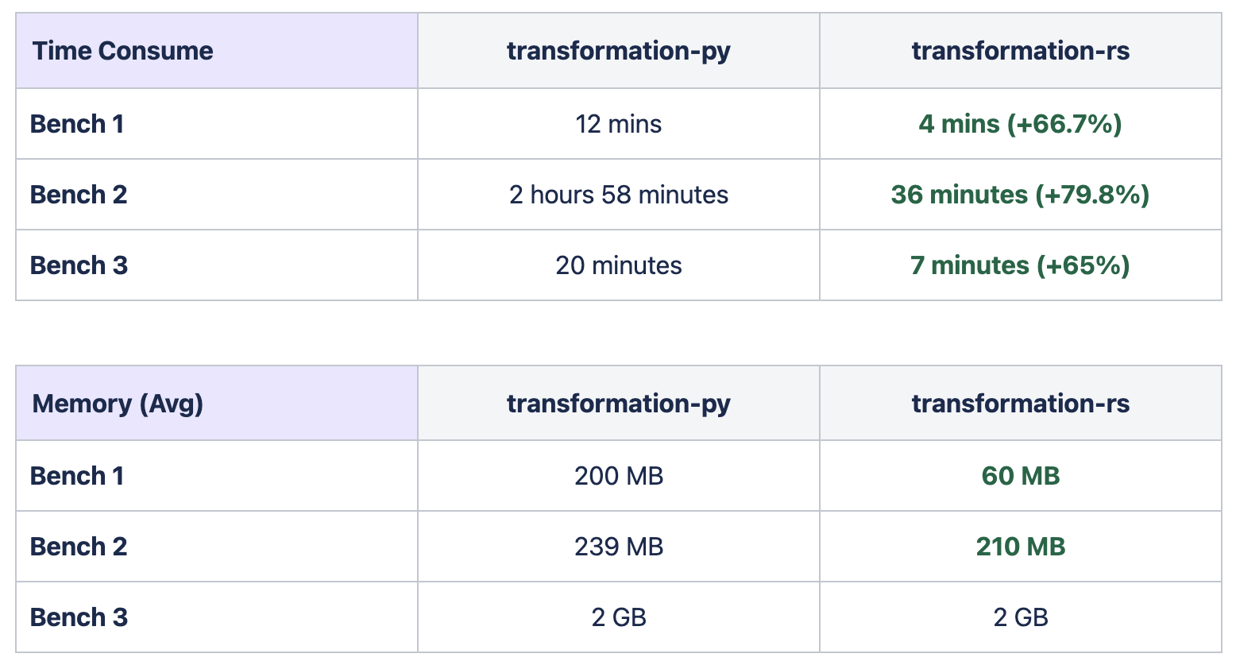Click the 200 MB cell
This screenshot has height=669, width=1236.
pyautogui.click(x=618, y=476)
